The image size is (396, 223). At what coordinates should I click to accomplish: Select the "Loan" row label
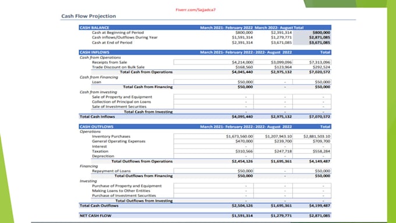[97, 82]
